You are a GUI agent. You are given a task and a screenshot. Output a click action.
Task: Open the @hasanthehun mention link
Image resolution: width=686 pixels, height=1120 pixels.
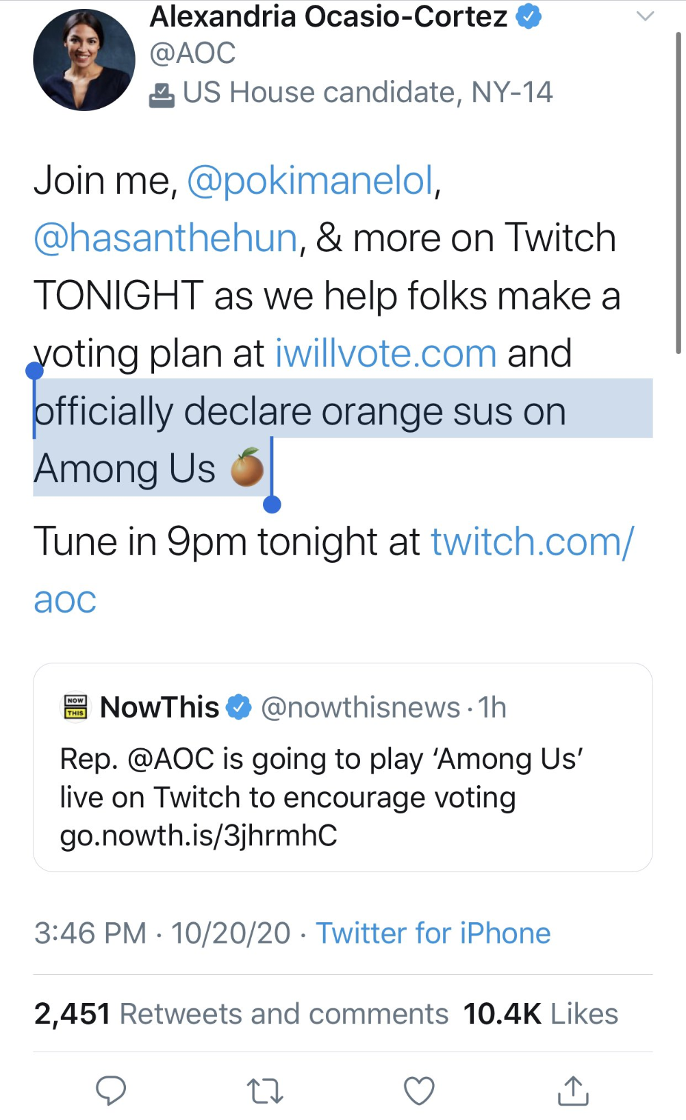point(166,238)
